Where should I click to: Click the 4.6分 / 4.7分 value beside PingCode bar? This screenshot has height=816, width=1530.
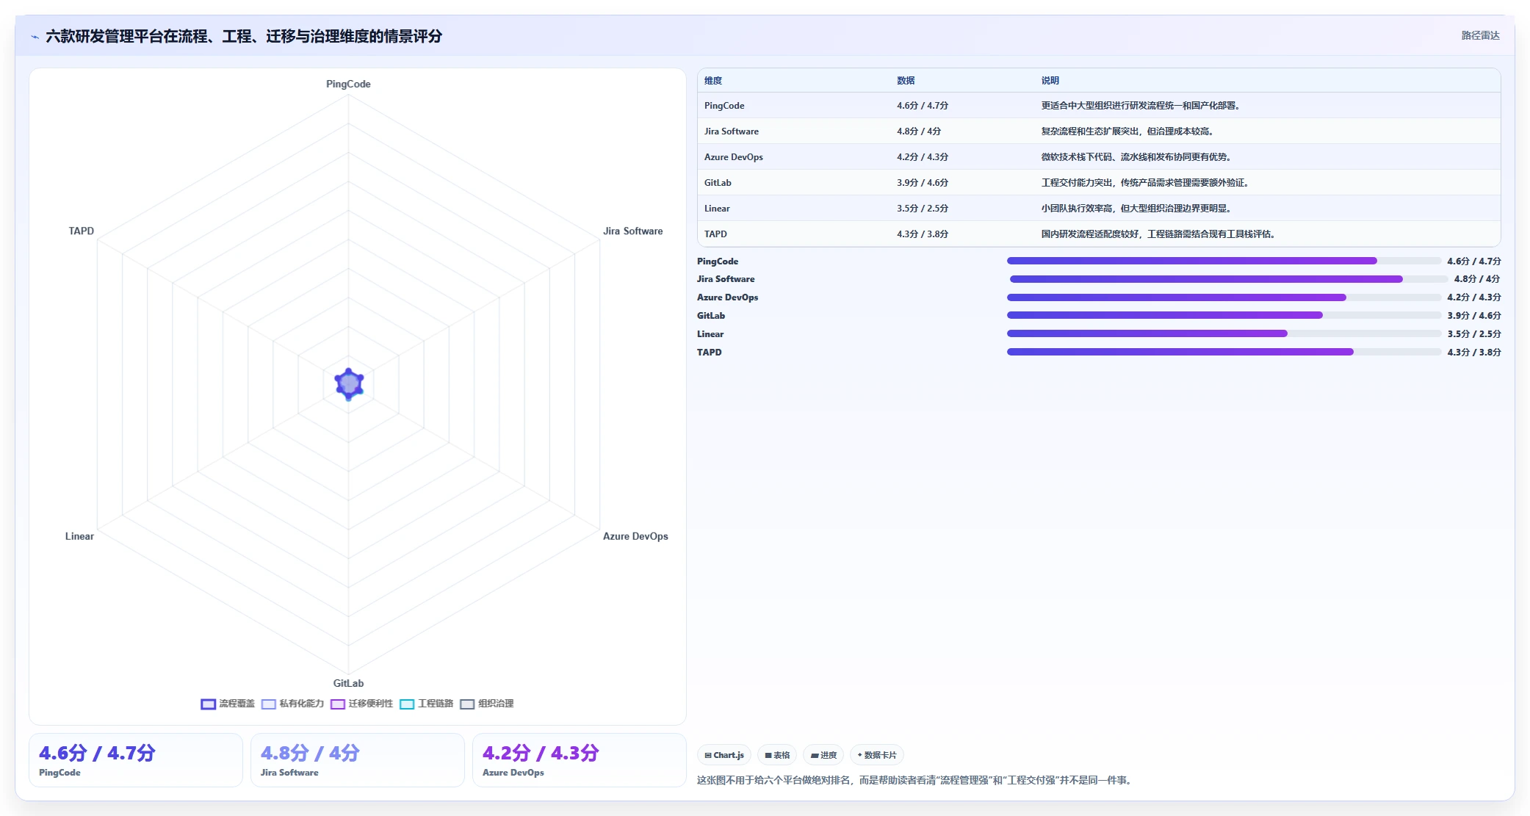pos(1474,261)
